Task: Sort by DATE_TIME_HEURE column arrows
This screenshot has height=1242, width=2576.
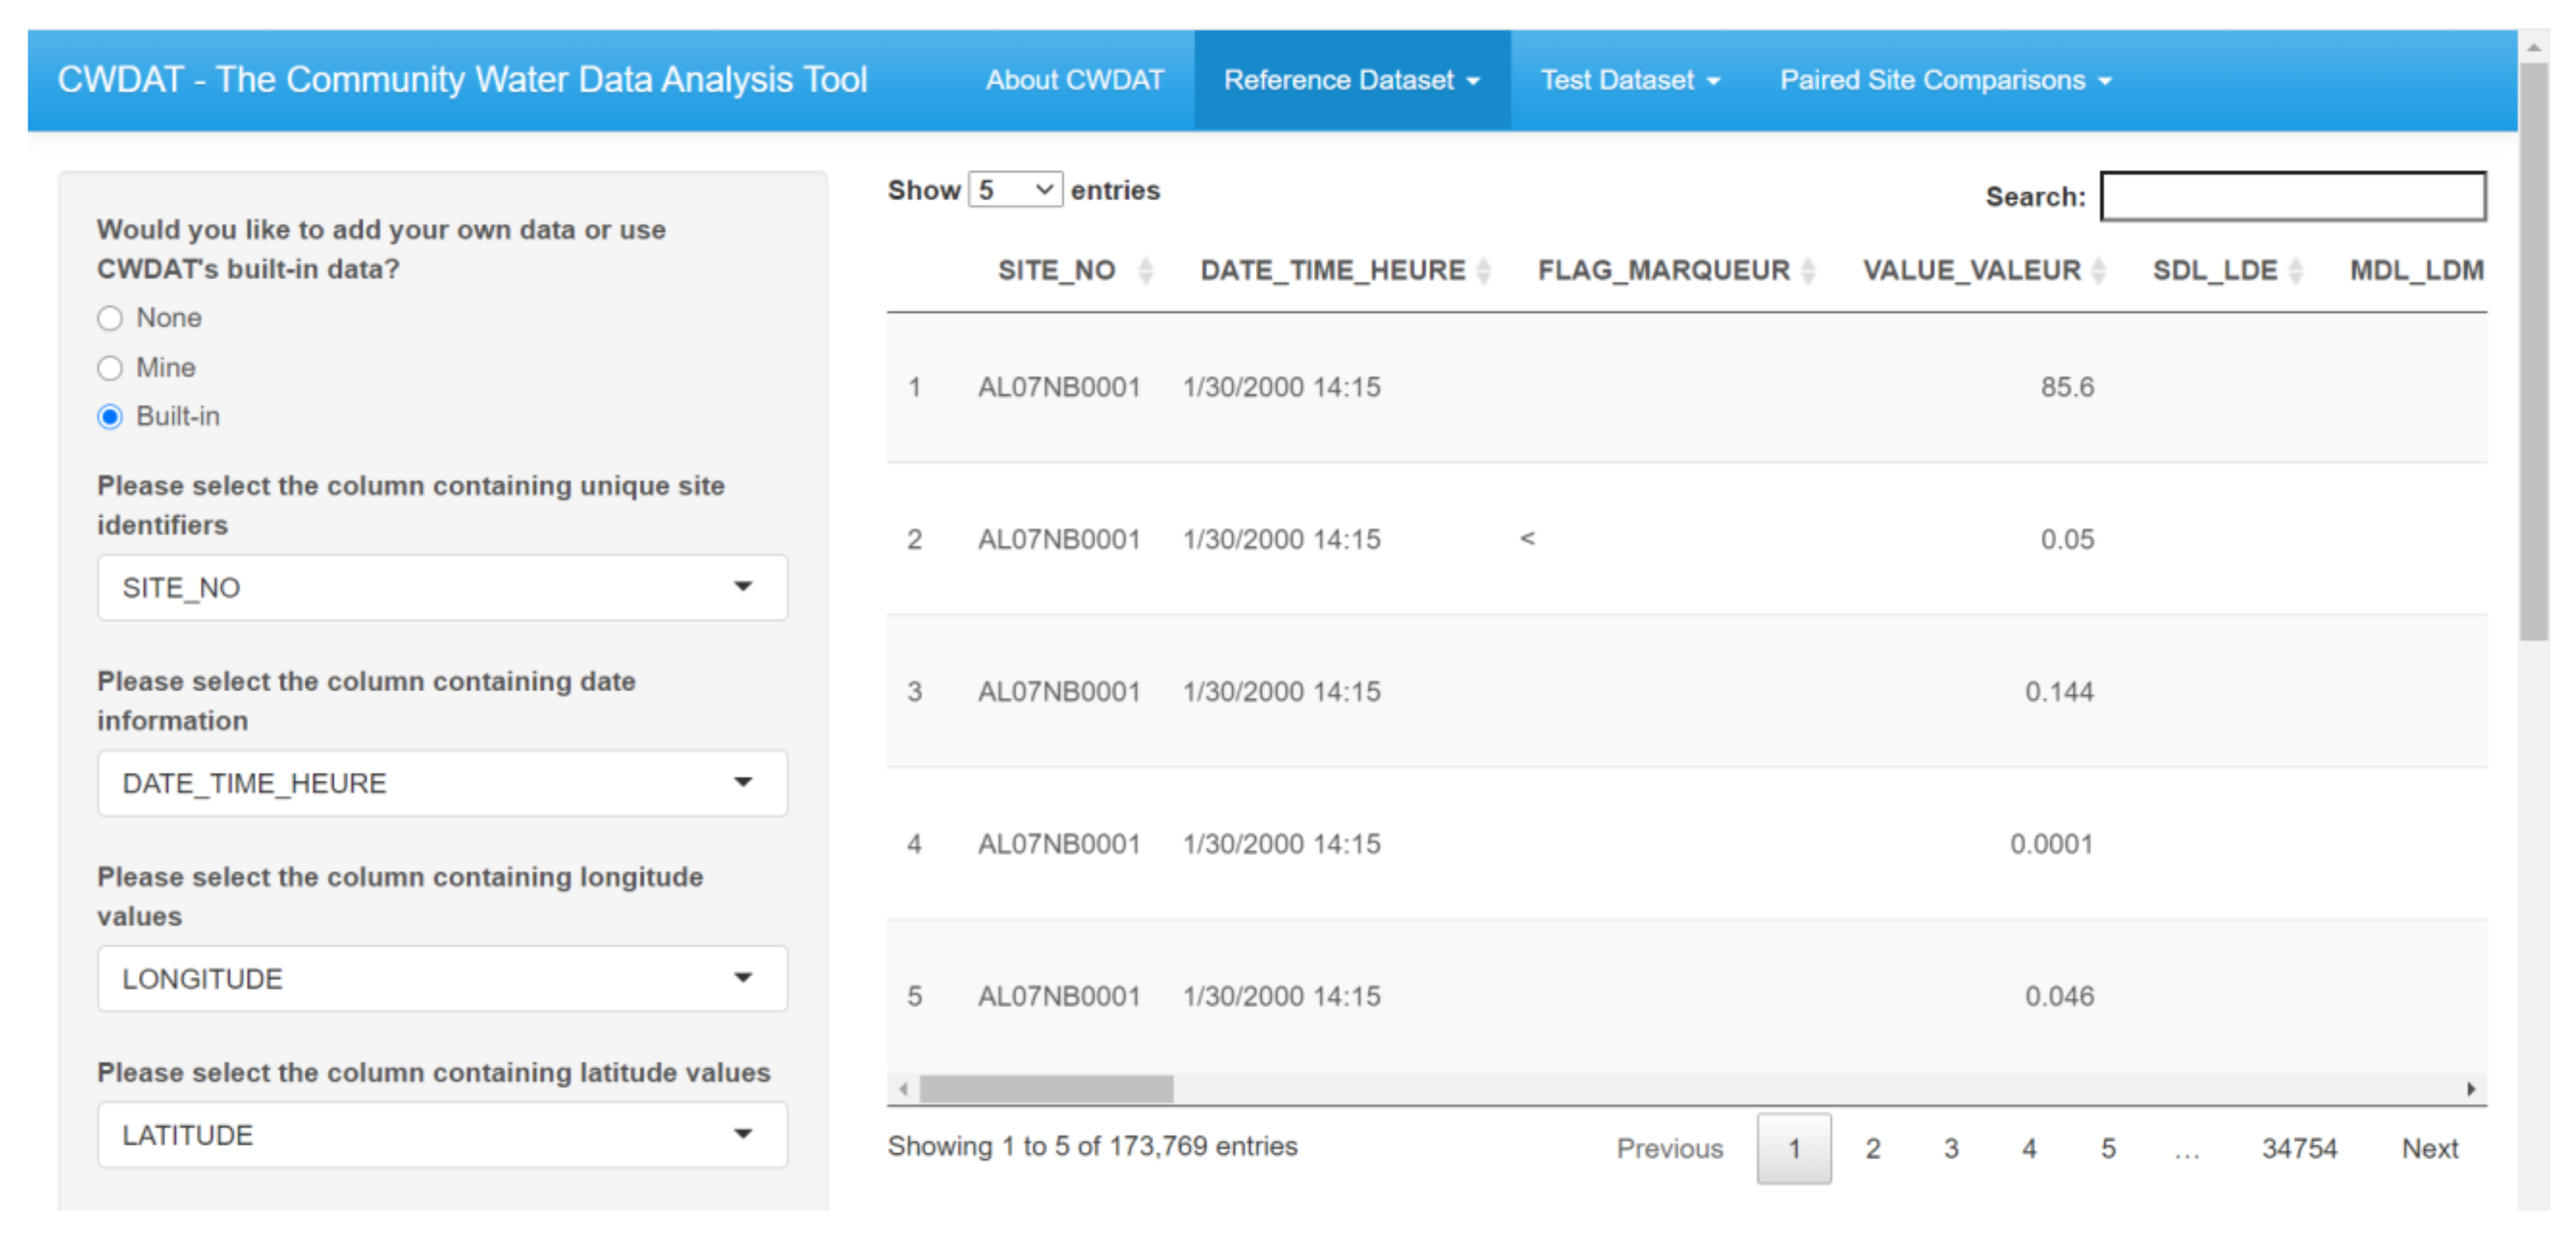Action: tap(1484, 271)
